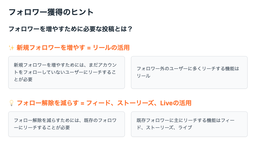The image size is (253, 149).
Task: Click ーにリーチすることが必要 in bottom-left card
Action: (42, 128)
